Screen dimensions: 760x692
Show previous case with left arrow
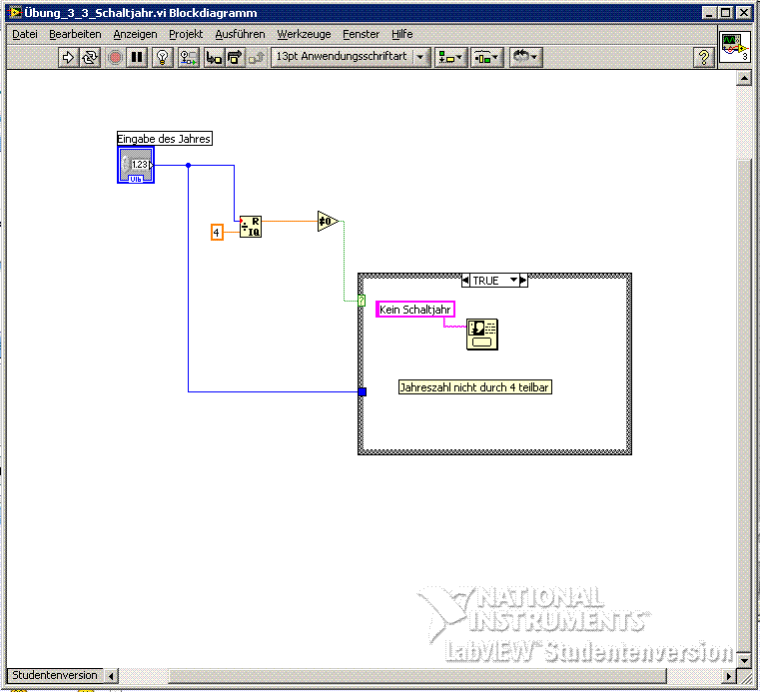click(465, 280)
